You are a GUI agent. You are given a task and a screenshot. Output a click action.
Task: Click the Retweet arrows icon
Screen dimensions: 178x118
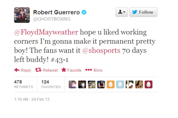click(x=38, y=70)
